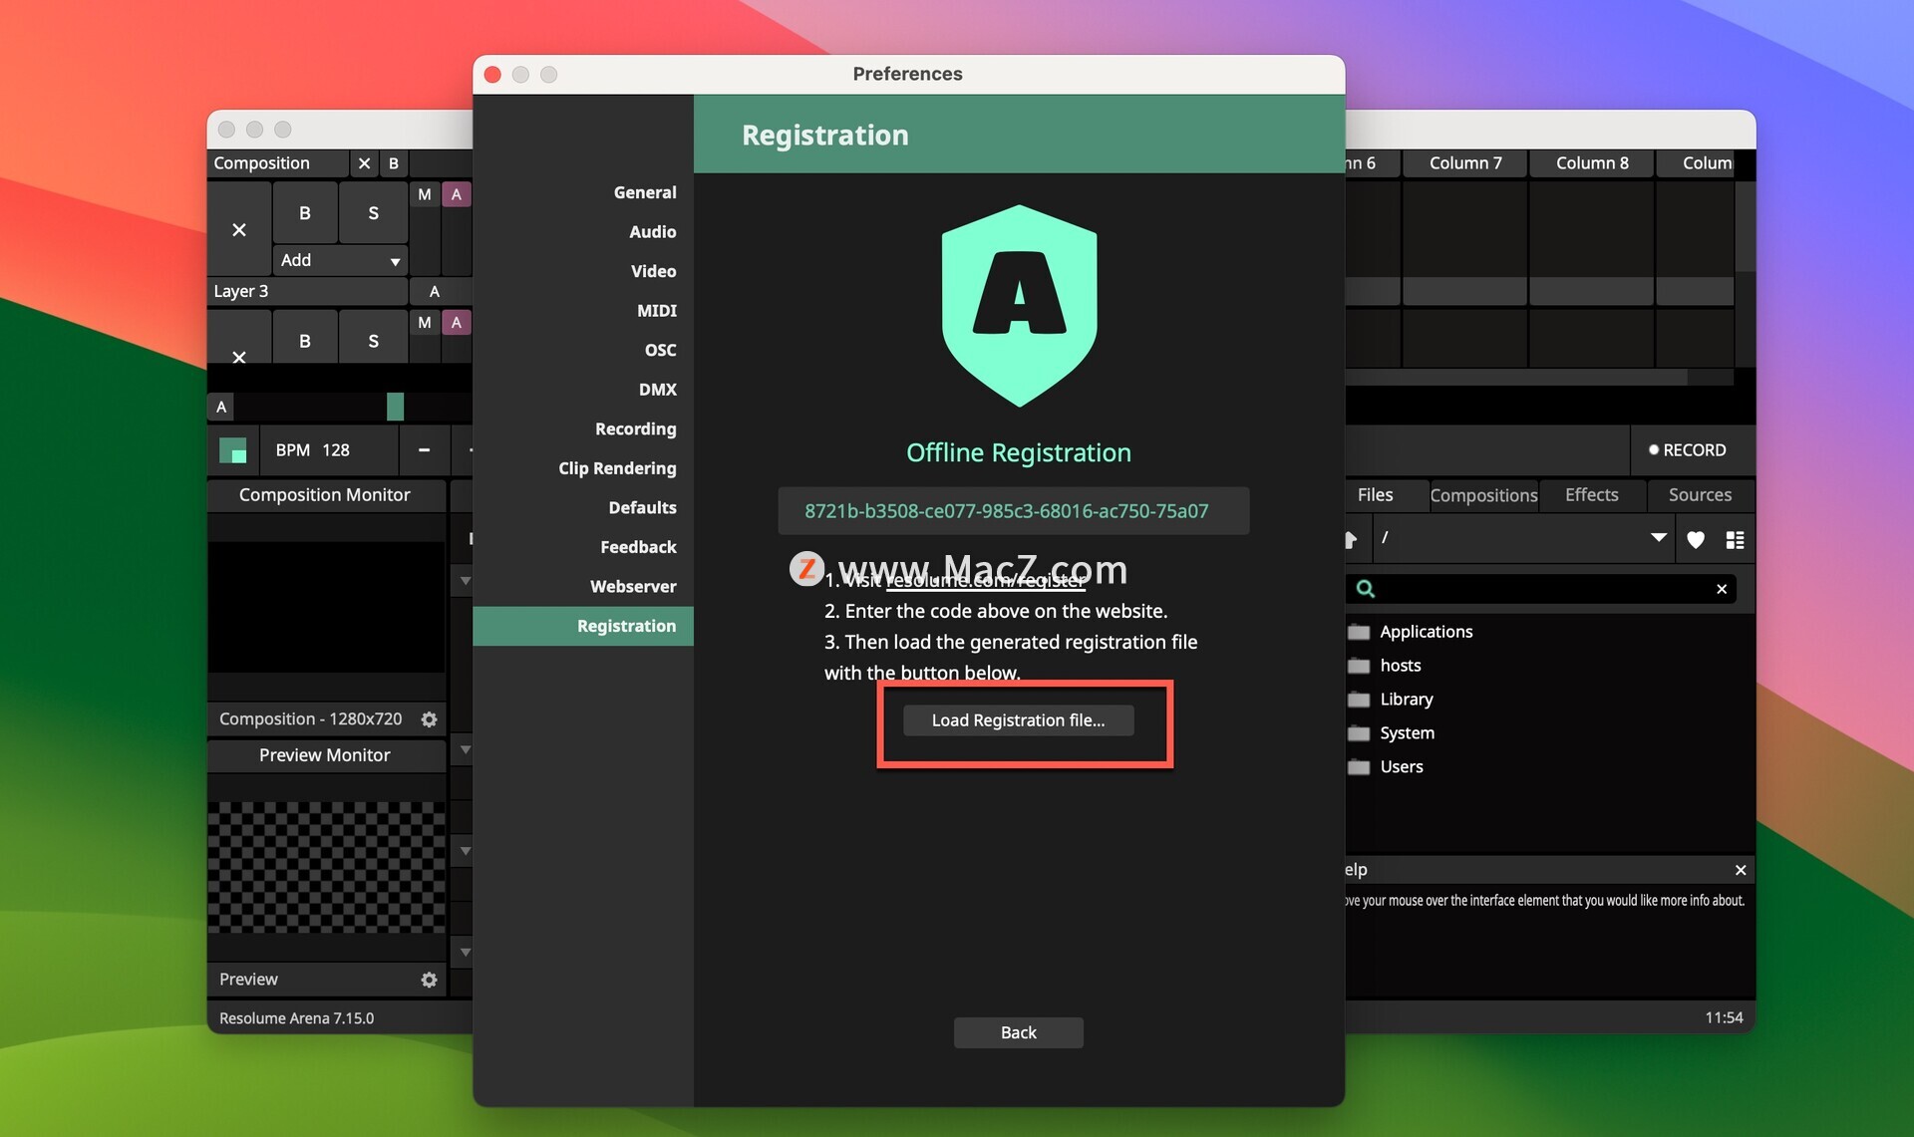Click the crossfader A button

pos(221,407)
